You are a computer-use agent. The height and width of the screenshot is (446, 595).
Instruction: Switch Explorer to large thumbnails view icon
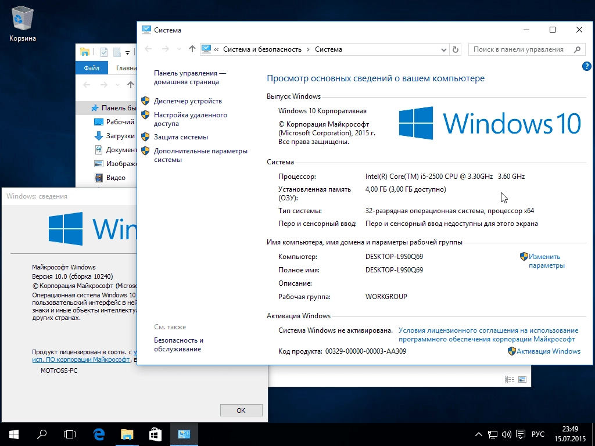[522, 379]
